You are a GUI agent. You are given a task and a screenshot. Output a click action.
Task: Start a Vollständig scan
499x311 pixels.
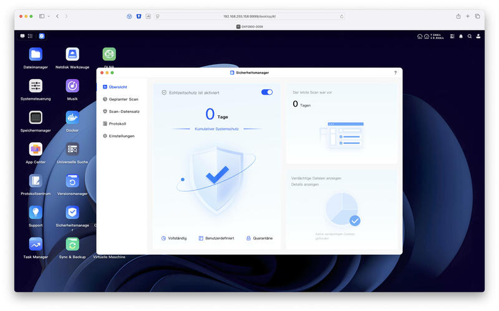174,238
